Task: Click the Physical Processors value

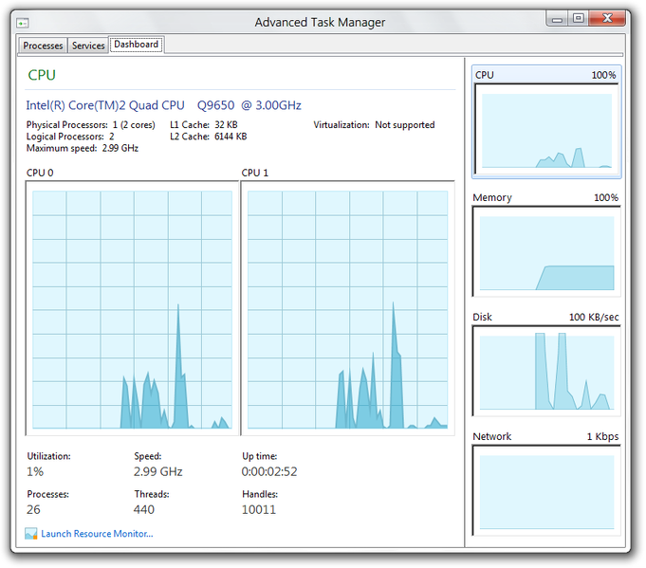Action: (134, 125)
